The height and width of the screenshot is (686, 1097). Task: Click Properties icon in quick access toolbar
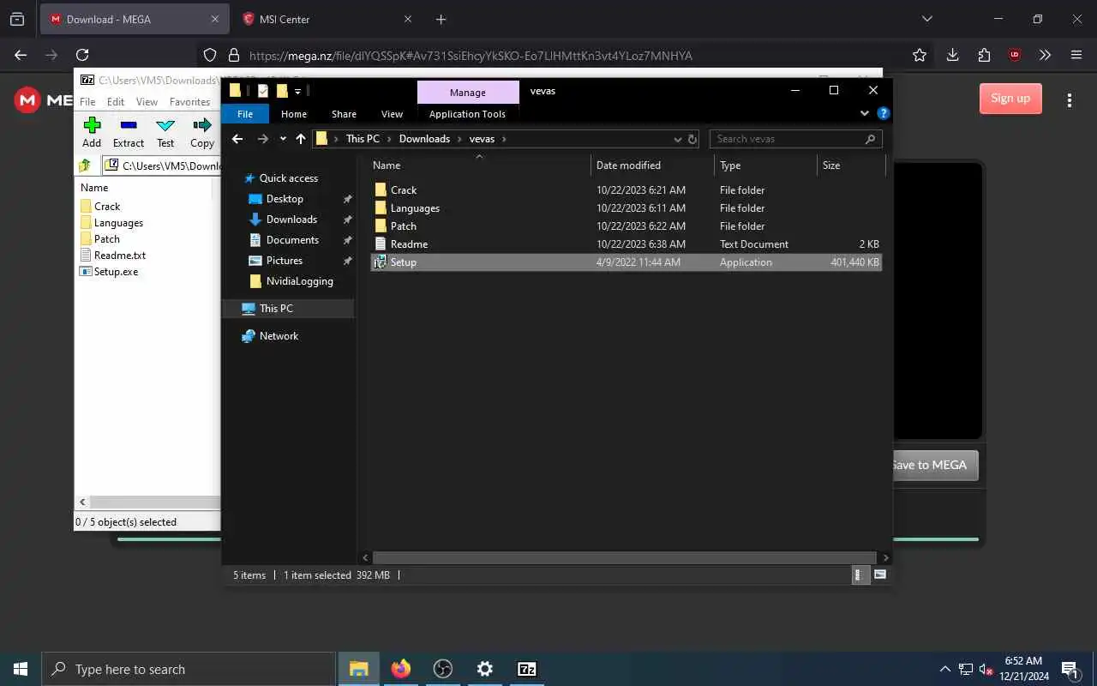(263, 91)
